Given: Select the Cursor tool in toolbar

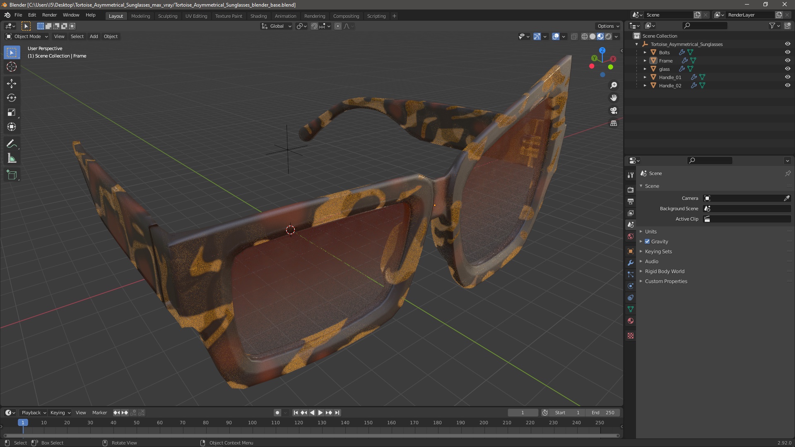Looking at the screenshot, I should [x=12, y=67].
